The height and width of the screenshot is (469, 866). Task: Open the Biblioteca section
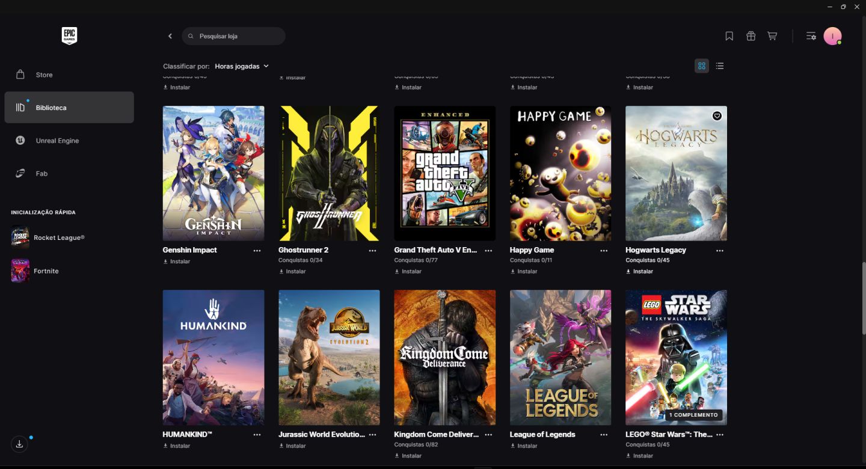tap(69, 108)
